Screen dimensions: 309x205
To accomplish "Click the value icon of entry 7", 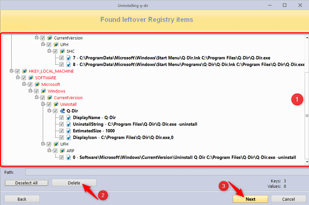I will point(69,58).
